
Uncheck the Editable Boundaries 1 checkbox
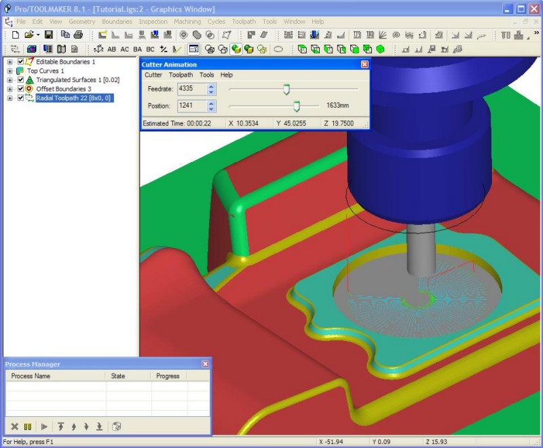tap(20, 62)
